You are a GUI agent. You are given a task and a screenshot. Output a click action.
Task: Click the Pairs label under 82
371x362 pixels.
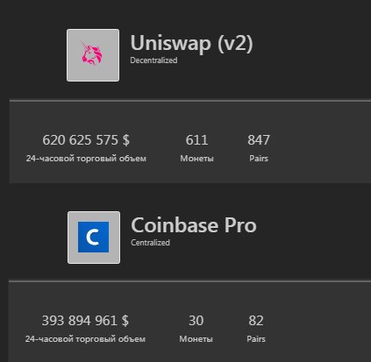[256, 339]
